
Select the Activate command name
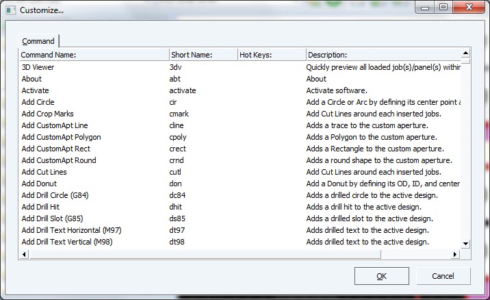click(36, 90)
